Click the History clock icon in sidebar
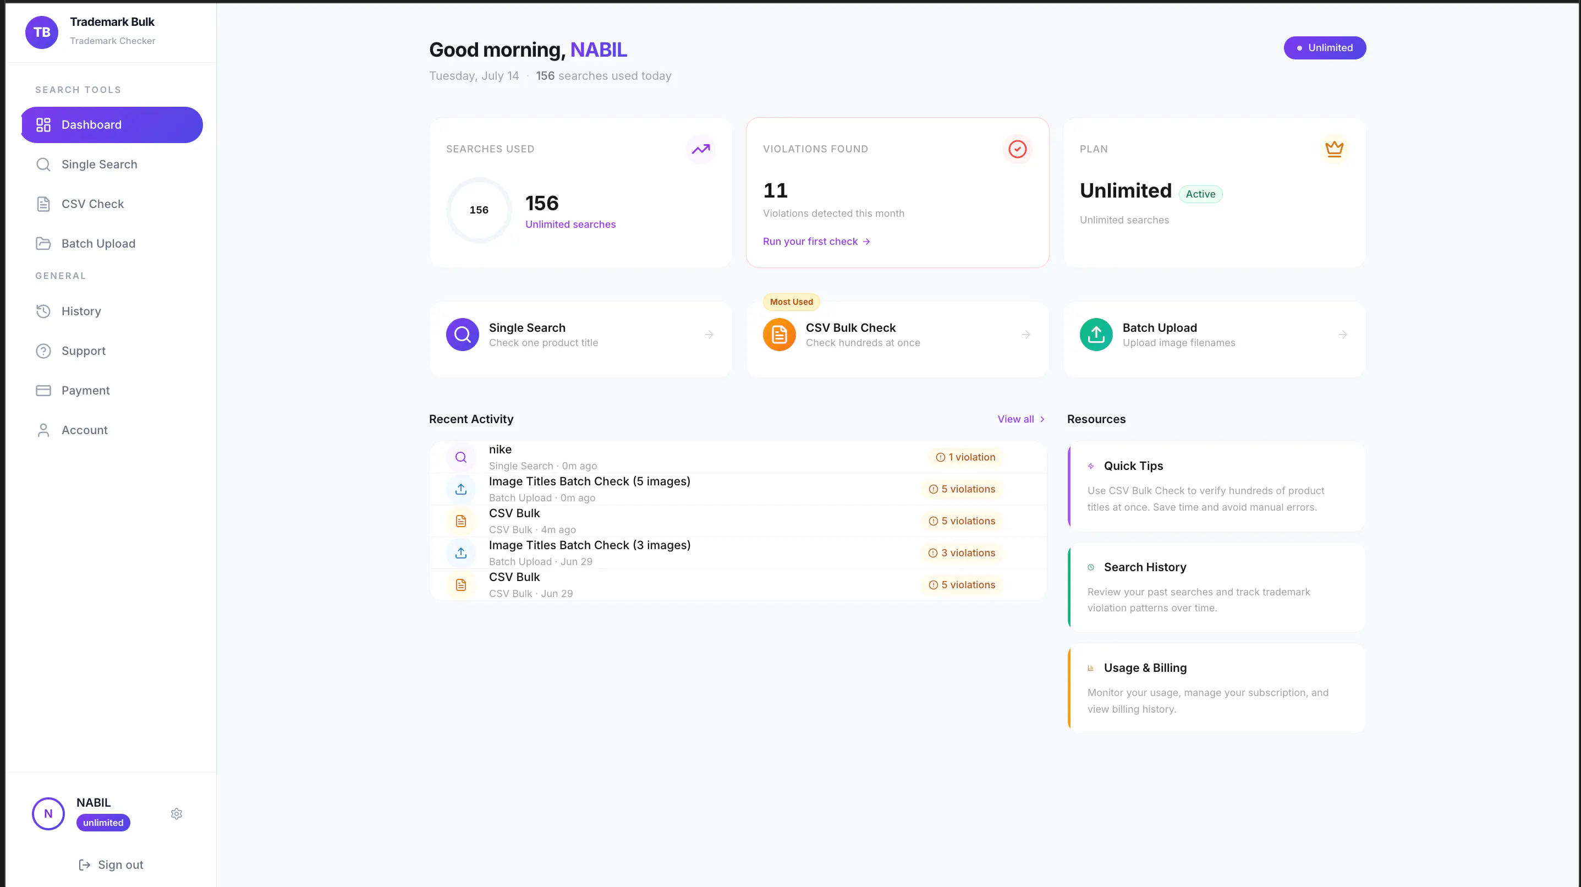This screenshot has height=887, width=1581. click(x=43, y=311)
